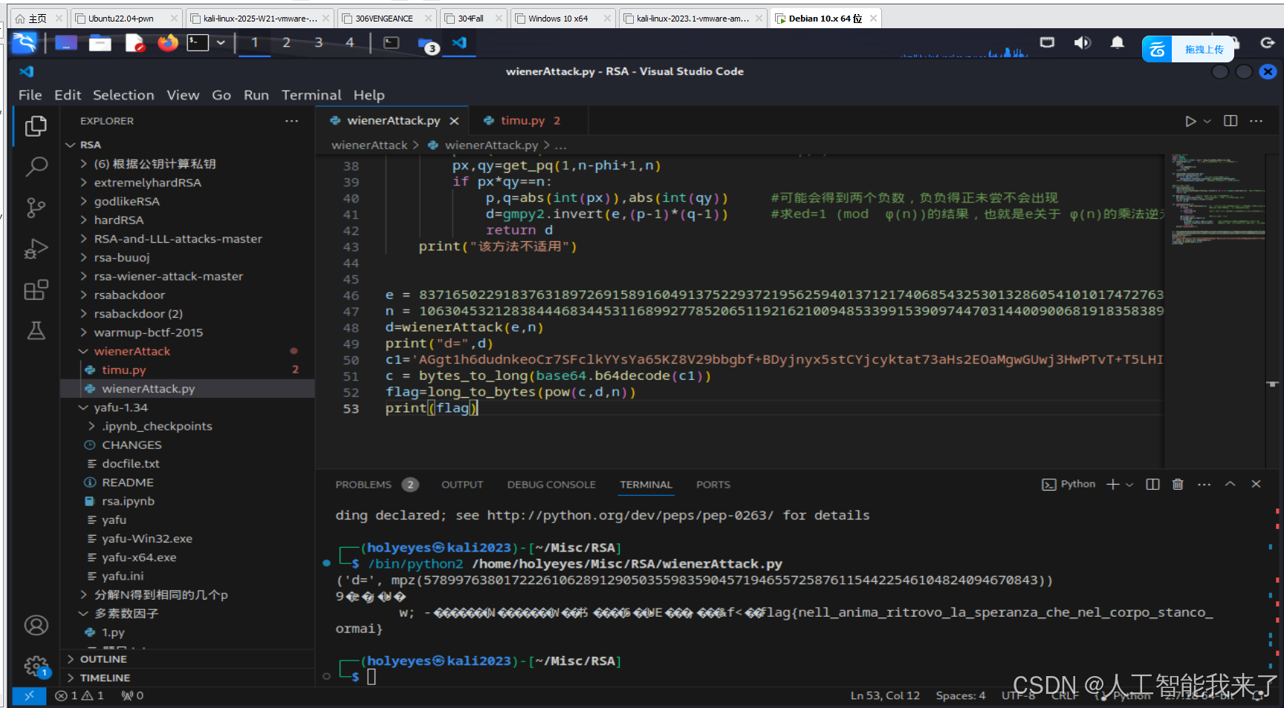Switch to the Windows 10 x64 VM tab

pyautogui.click(x=564, y=19)
